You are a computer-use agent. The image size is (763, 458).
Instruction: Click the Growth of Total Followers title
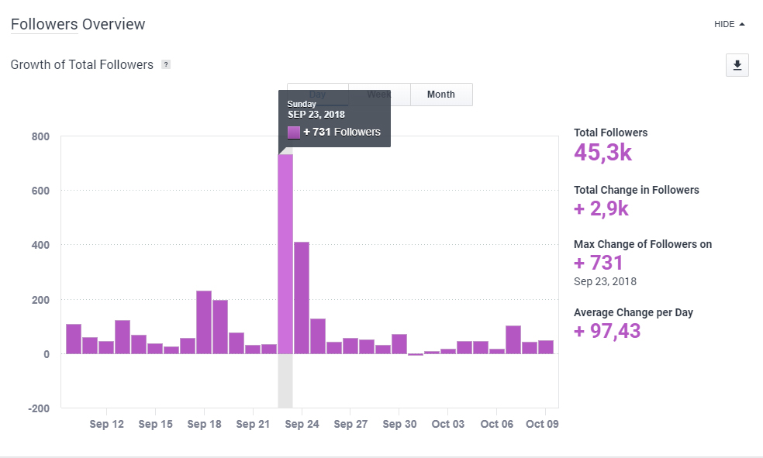pyautogui.click(x=82, y=65)
